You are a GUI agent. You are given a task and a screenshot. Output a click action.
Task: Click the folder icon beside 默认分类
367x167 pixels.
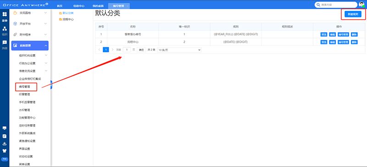pyautogui.click(x=61, y=13)
